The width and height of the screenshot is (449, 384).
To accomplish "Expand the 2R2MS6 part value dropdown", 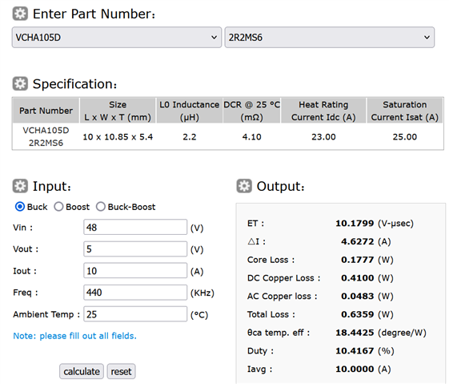I will click(330, 38).
